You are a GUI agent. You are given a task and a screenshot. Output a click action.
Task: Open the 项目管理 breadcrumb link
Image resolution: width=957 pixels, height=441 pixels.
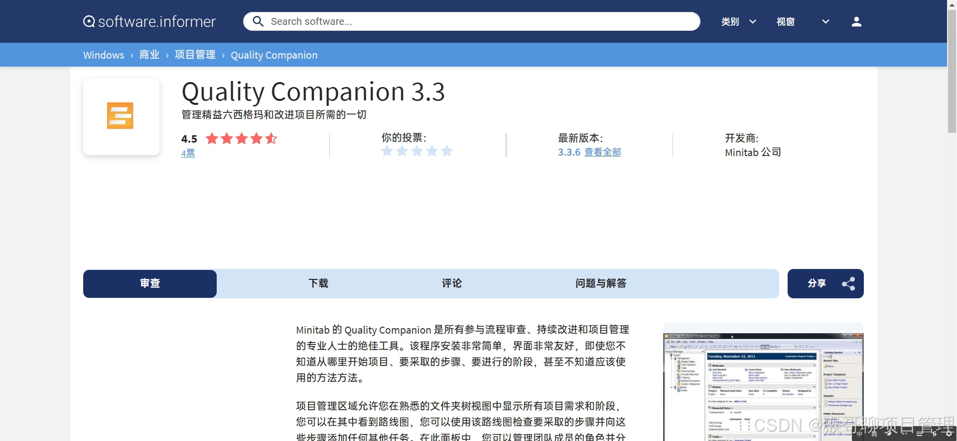[195, 55]
